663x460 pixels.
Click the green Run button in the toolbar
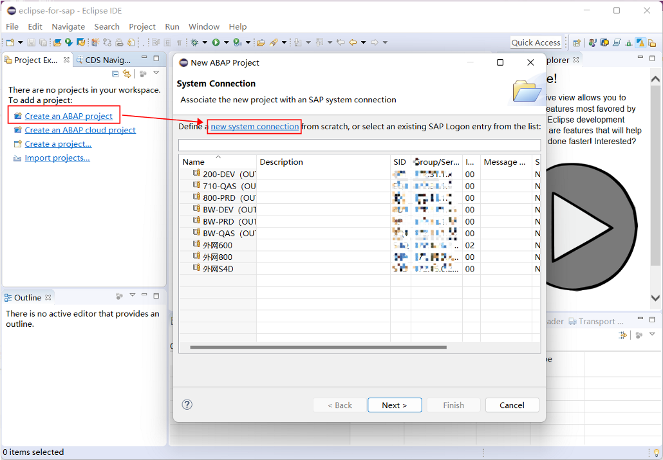tap(216, 42)
